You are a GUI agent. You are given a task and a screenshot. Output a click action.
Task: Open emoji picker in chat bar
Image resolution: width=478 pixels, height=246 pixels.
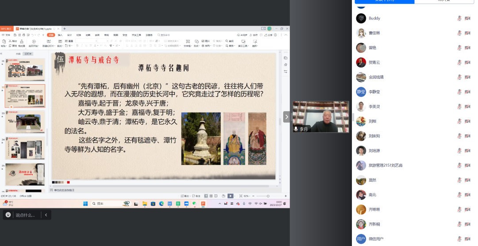pos(8,215)
